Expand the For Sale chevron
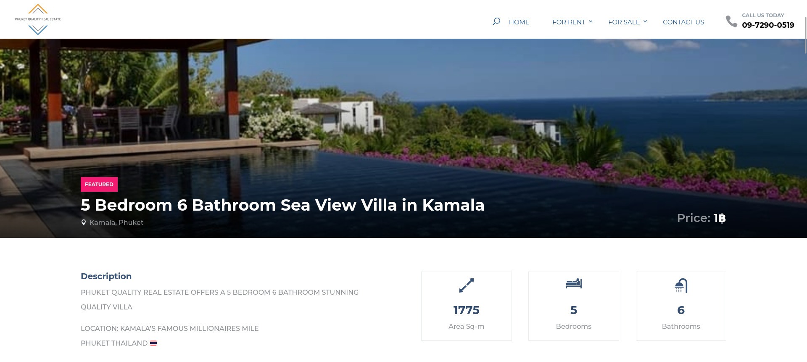Screen dimensions: 807x362 click(645, 21)
